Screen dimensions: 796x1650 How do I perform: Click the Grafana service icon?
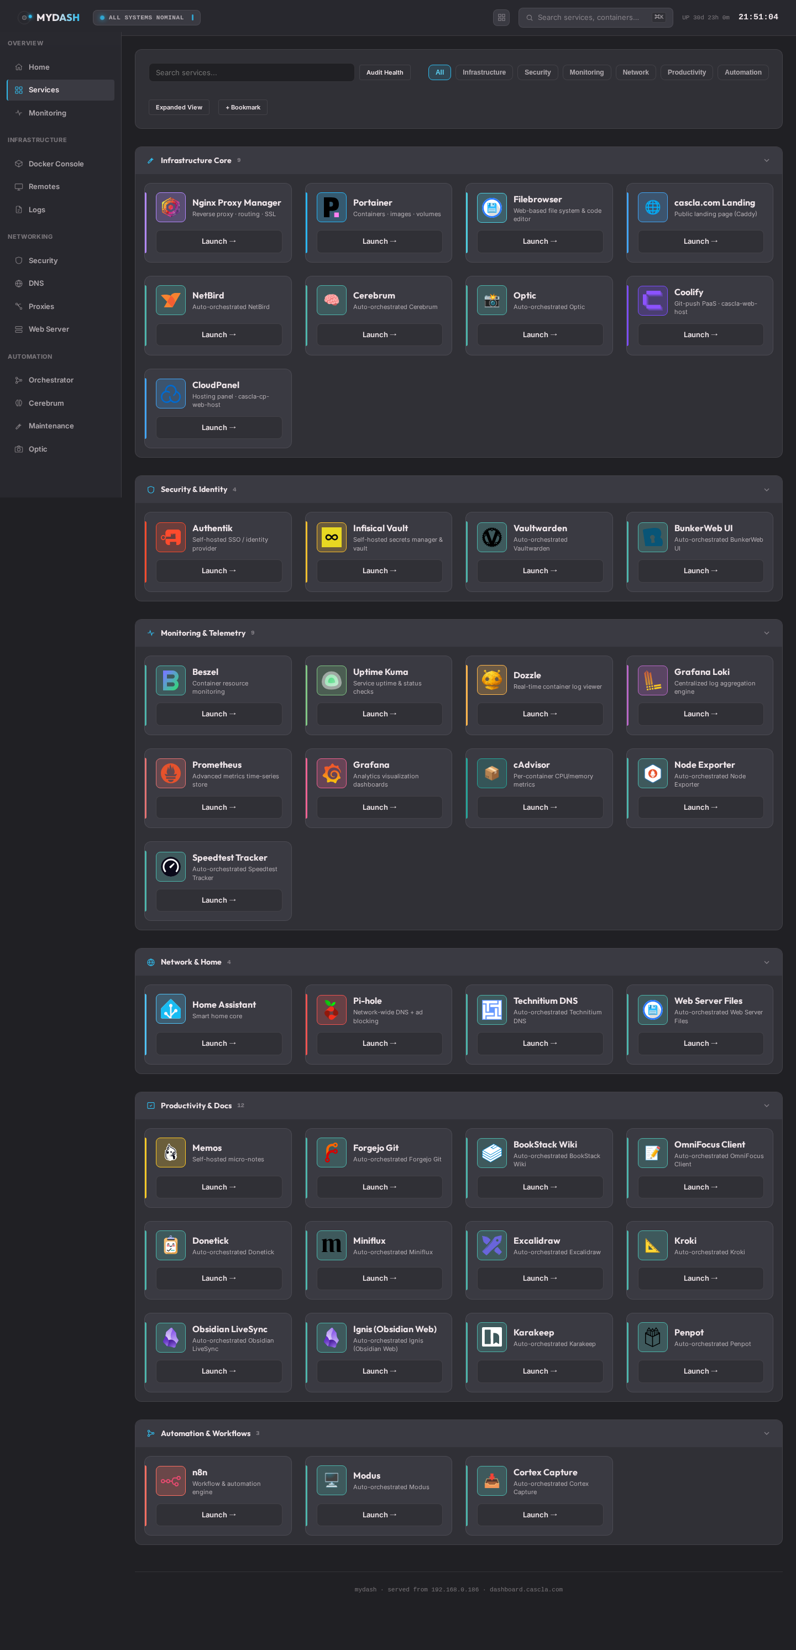(x=331, y=773)
